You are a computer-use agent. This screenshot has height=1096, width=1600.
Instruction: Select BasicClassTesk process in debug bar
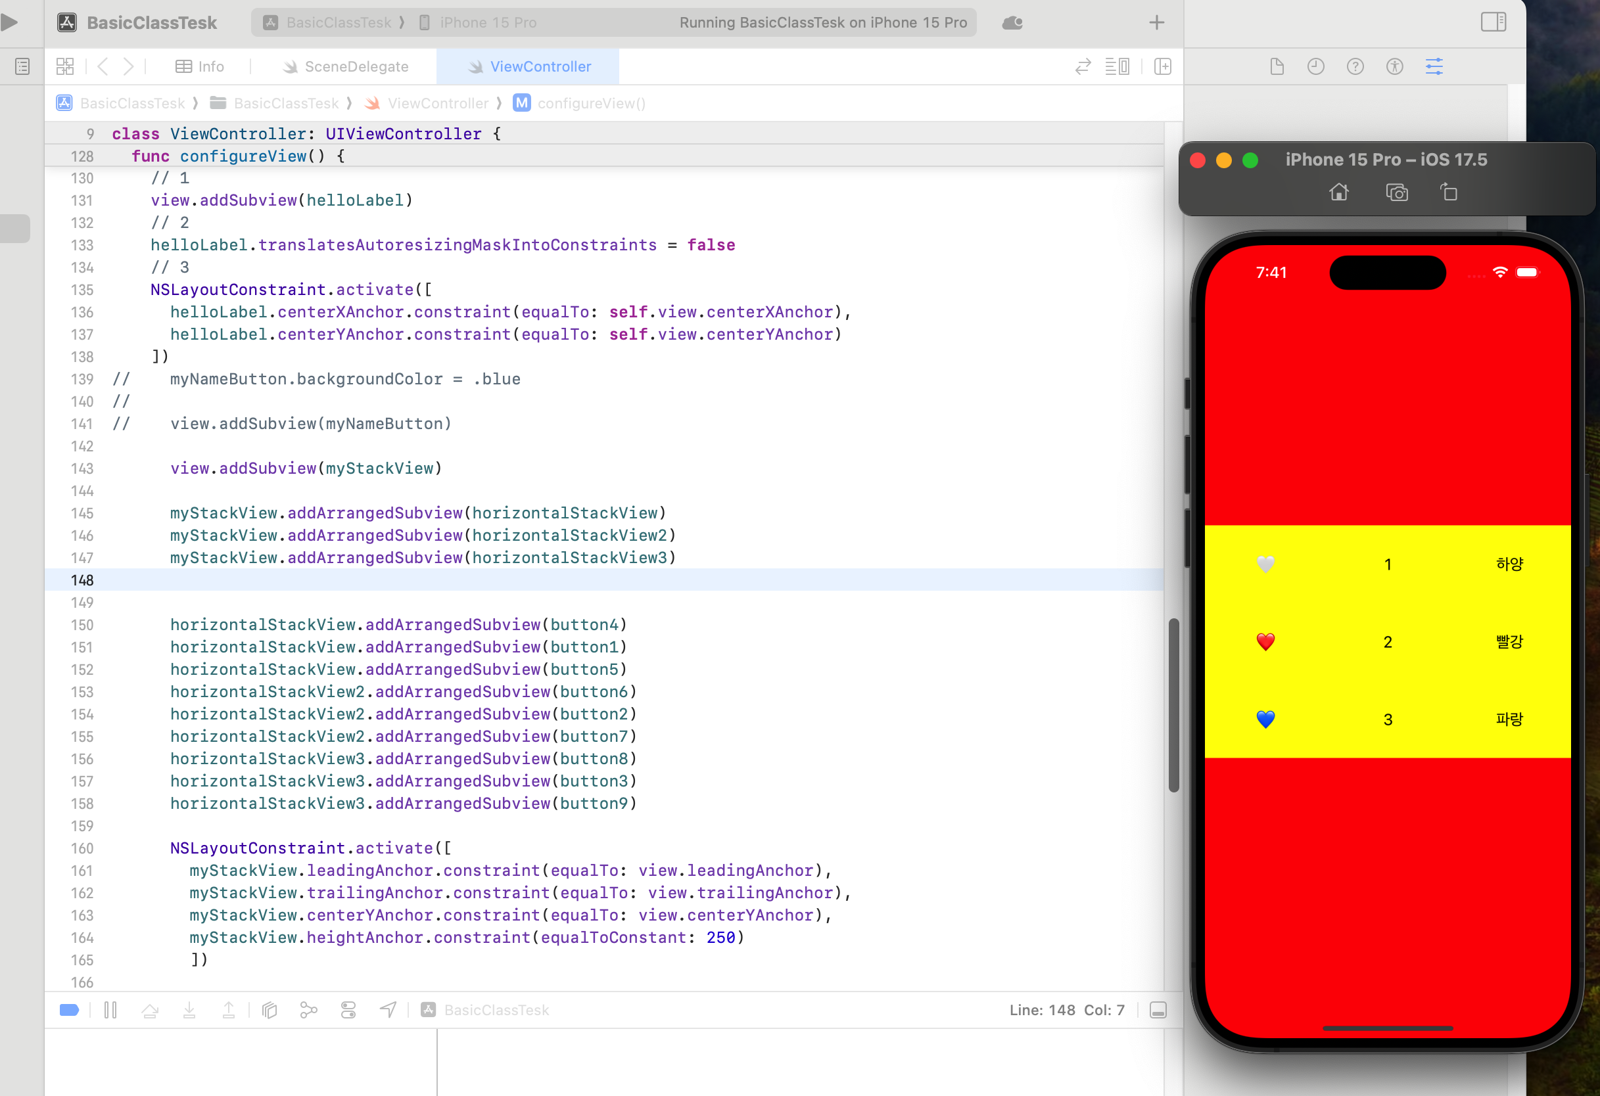tap(486, 1010)
